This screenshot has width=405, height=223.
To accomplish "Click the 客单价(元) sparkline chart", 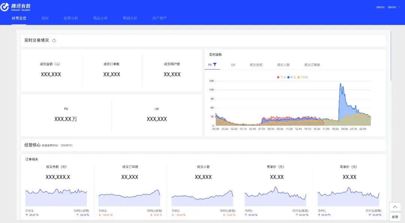I will (x=275, y=196).
